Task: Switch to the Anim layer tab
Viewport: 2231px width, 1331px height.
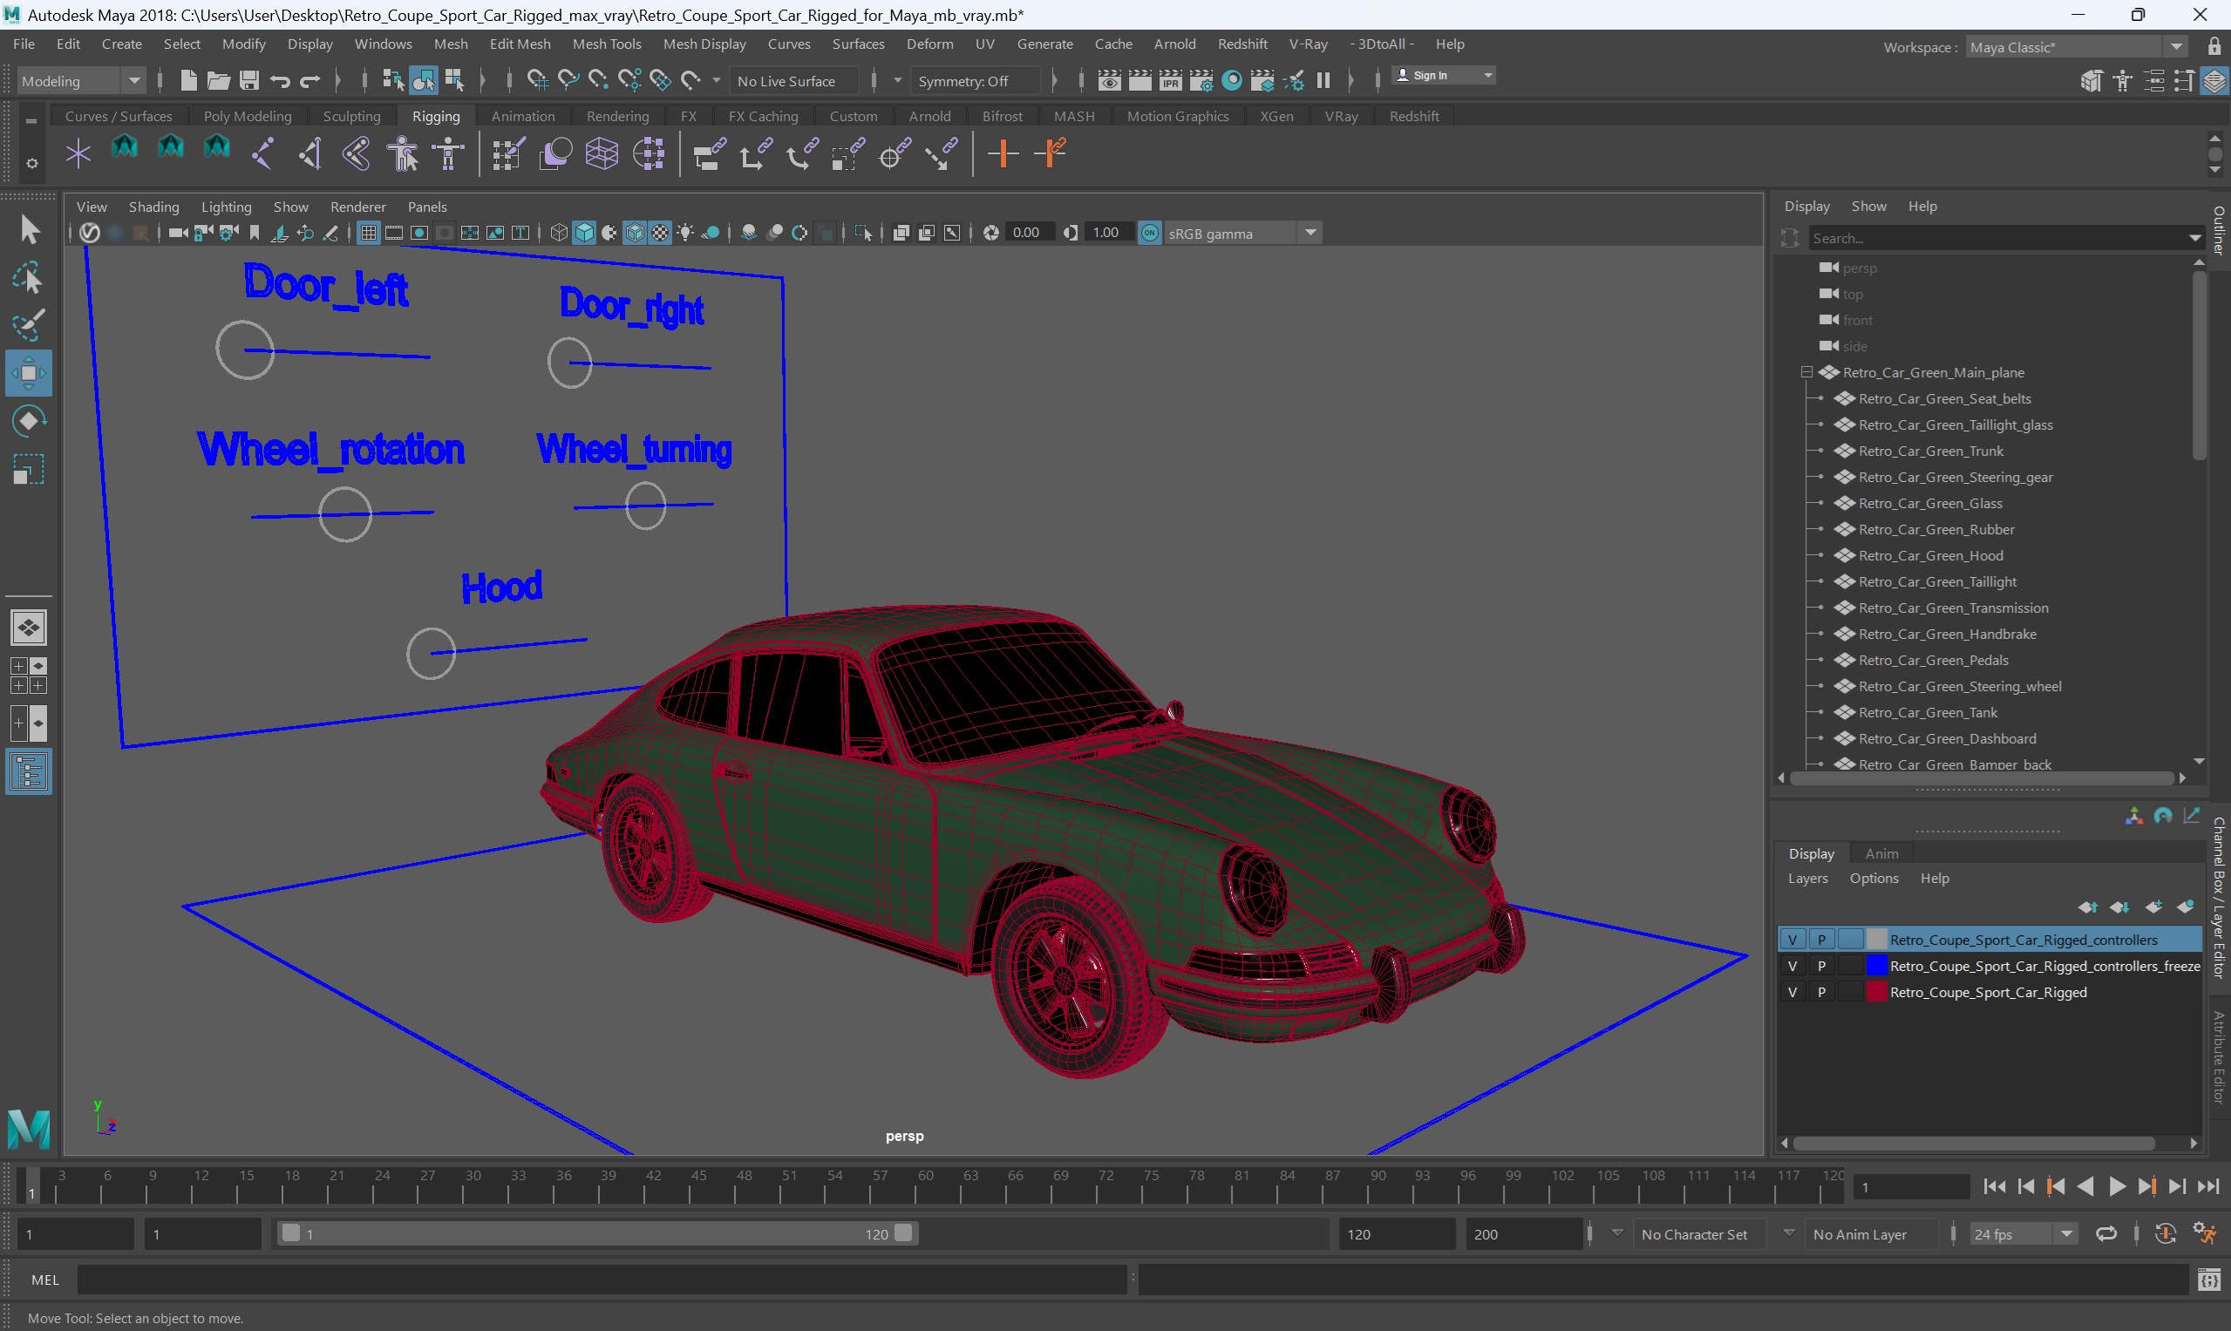Action: point(1881,854)
